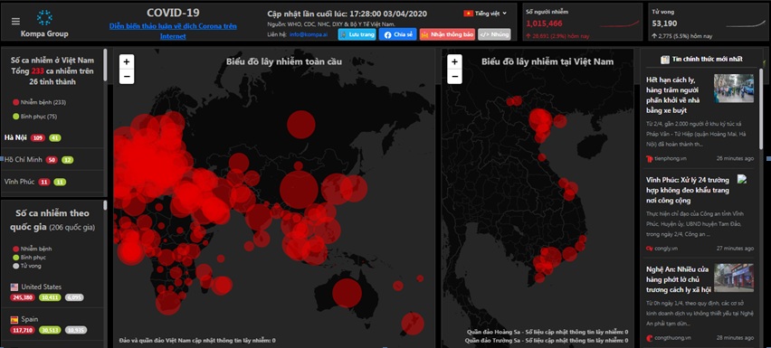
Task: Click the Hà Nội cluster bubble on Vietnam map
Action: click(540, 119)
